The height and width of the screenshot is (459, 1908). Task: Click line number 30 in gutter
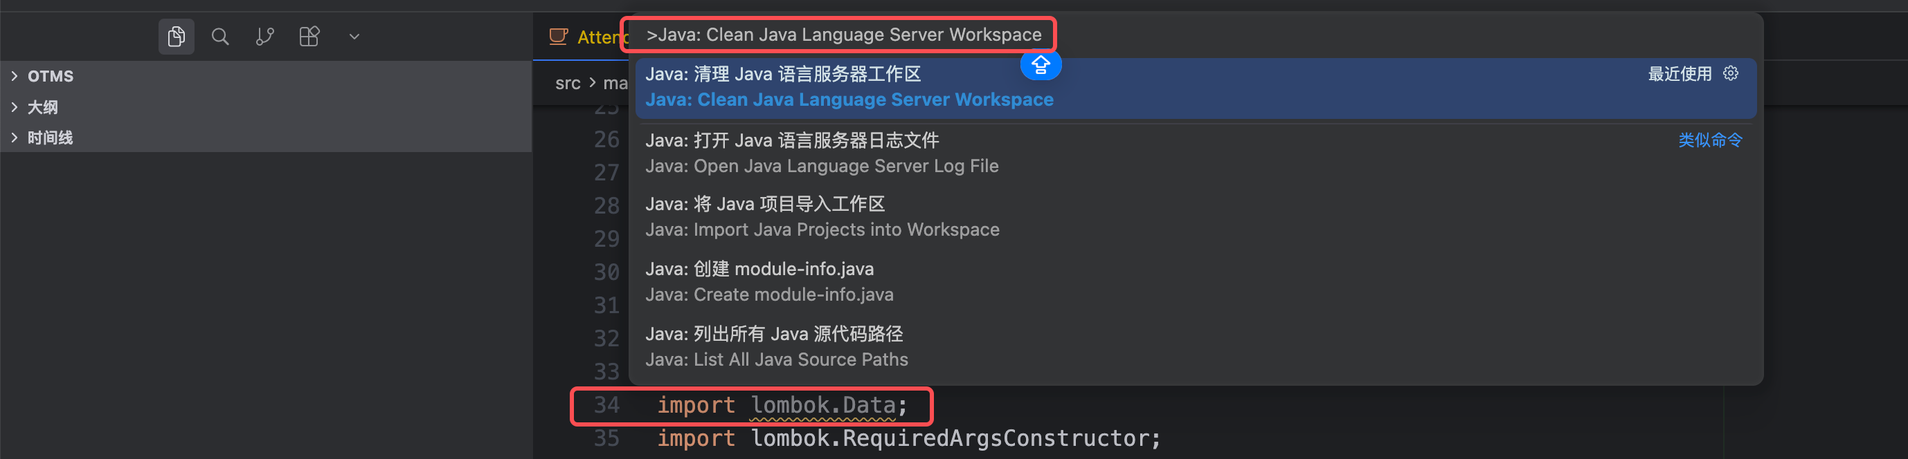(x=606, y=272)
